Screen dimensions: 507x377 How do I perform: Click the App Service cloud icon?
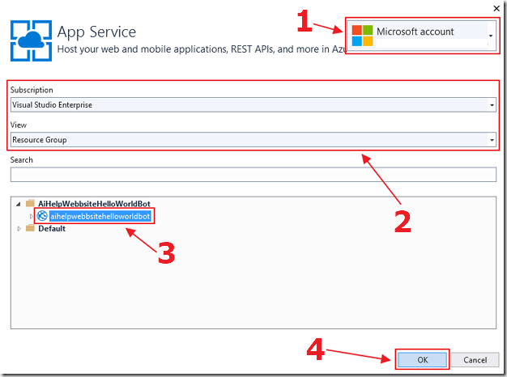[x=31, y=40]
